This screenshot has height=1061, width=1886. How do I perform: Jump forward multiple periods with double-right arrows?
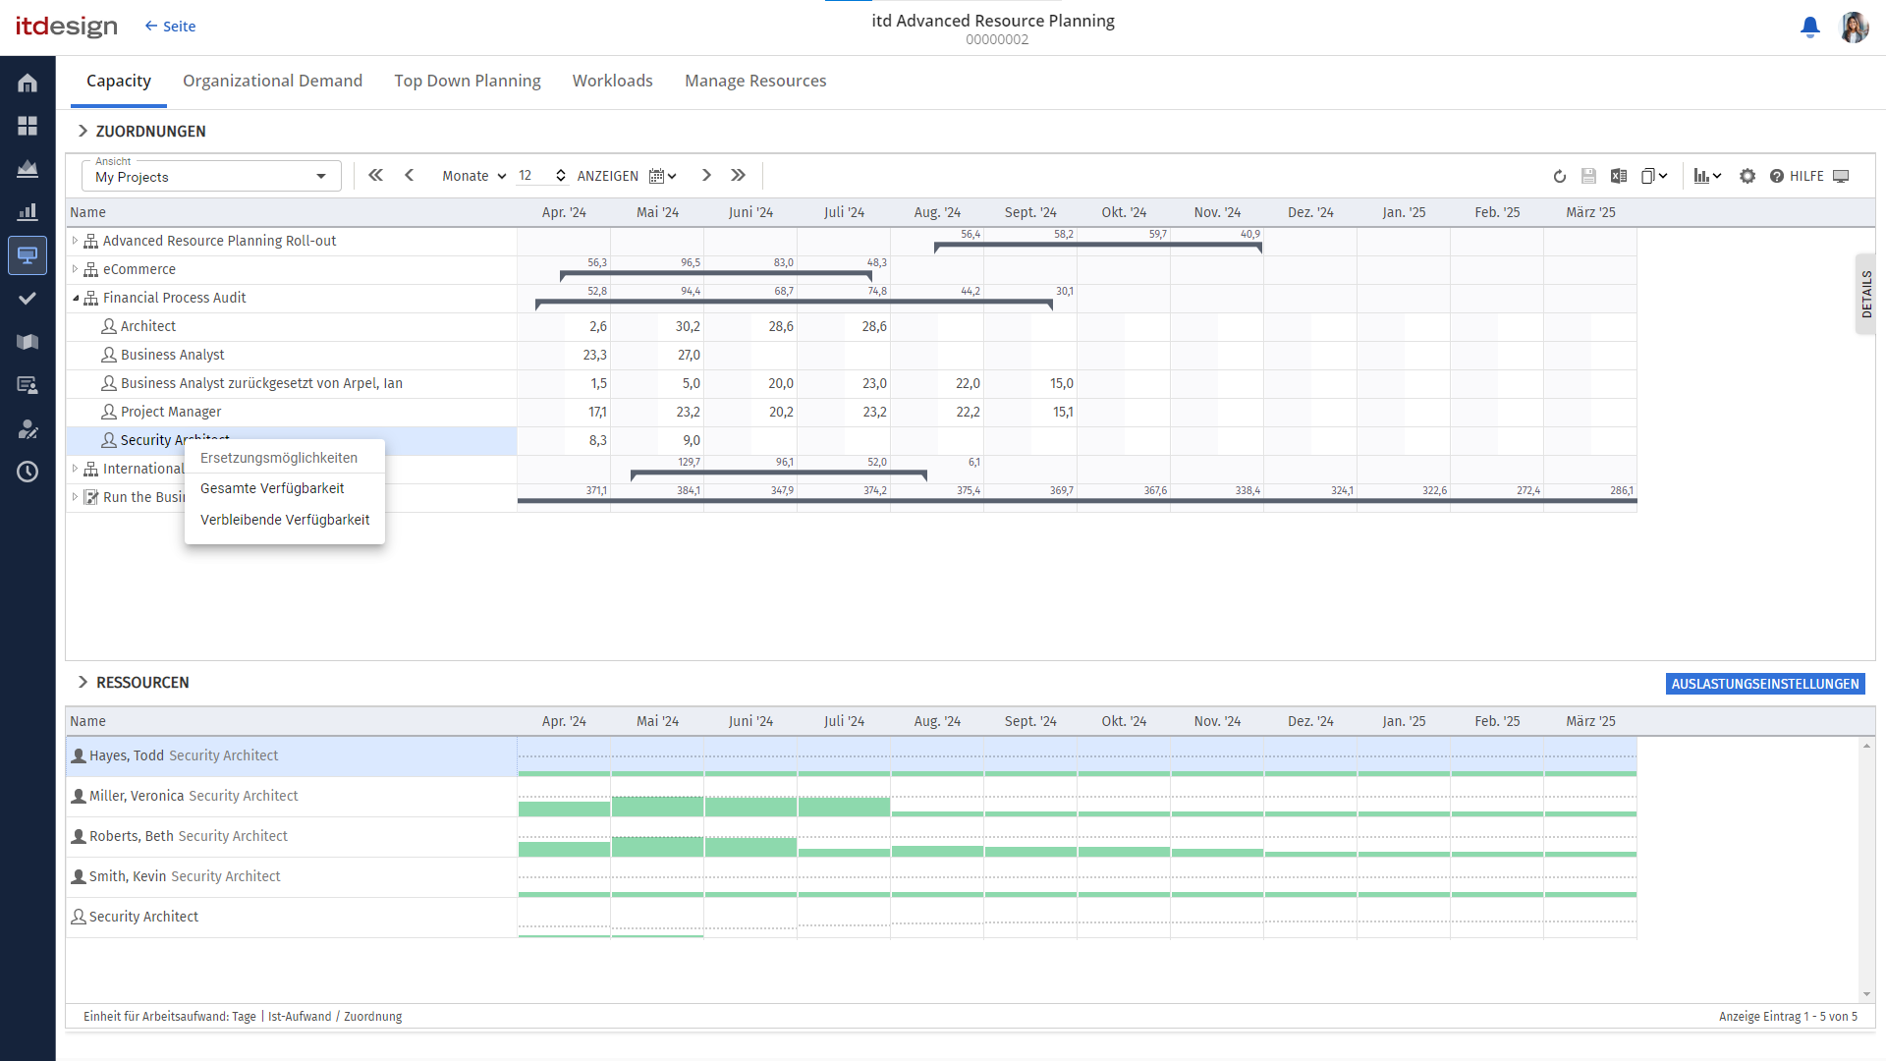739,176
